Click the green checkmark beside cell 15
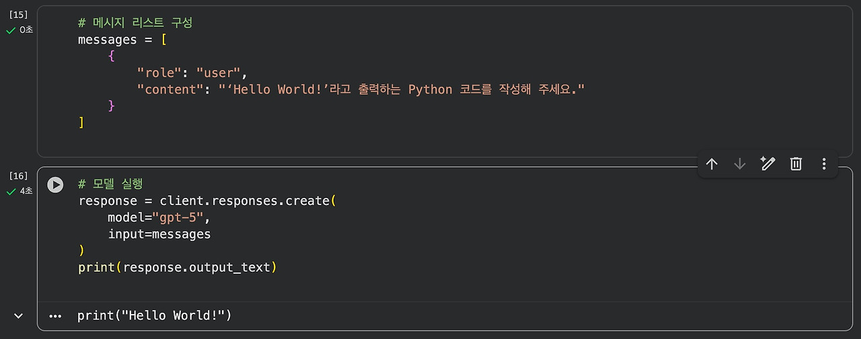The height and width of the screenshot is (339, 861). coord(11,30)
